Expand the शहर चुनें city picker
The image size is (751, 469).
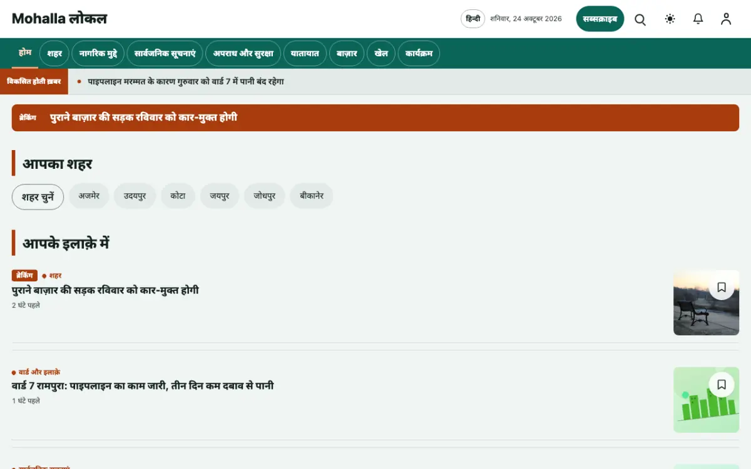(x=38, y=197)
